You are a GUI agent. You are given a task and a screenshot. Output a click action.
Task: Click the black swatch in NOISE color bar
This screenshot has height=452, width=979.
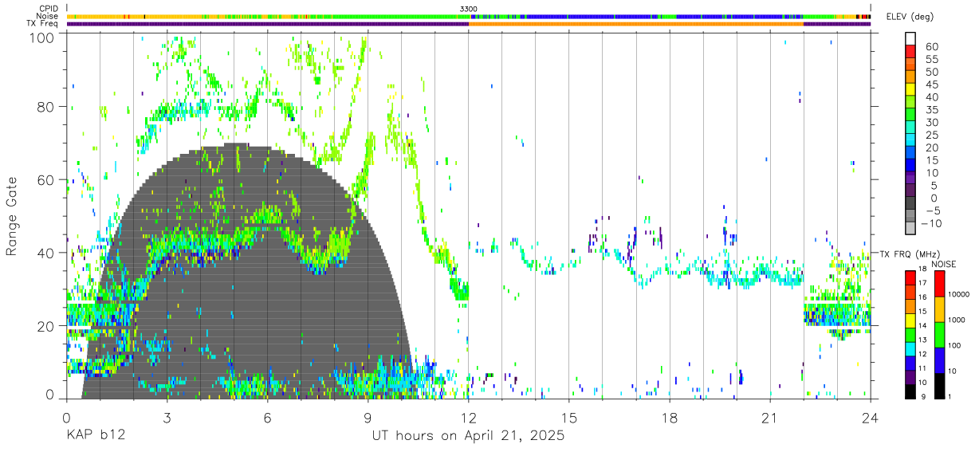pyautogui.click(x=939, y=386)
